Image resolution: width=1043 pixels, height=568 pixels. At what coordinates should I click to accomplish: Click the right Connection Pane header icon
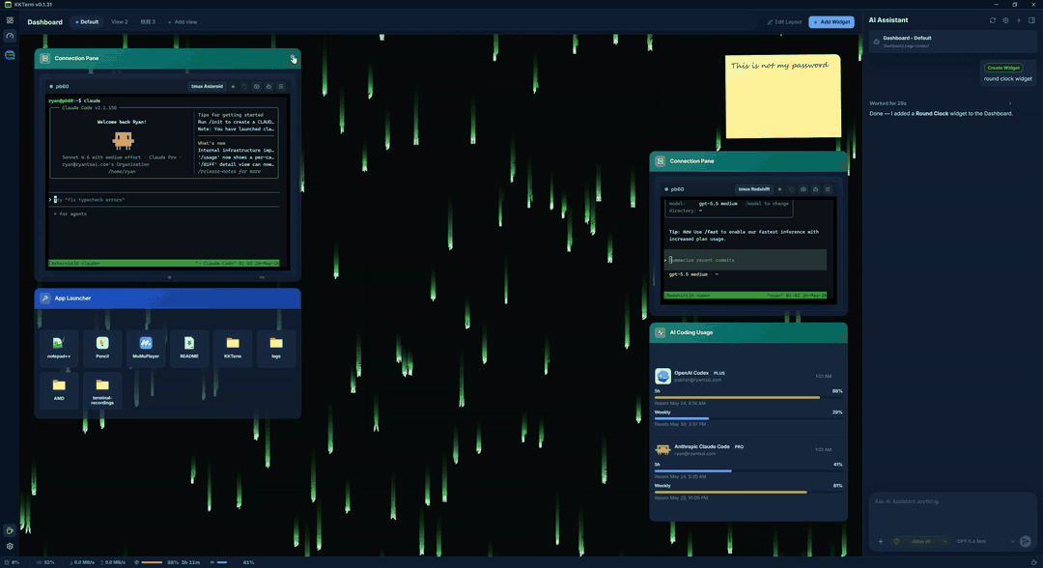[x=660, y=161]
